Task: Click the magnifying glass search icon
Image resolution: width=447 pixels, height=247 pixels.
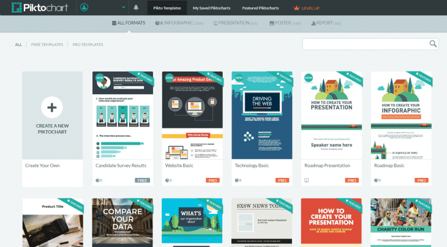Action: (434, 43)
